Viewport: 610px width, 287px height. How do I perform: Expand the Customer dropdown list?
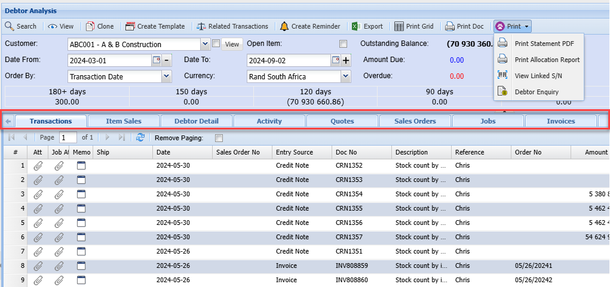pos(206,44)
